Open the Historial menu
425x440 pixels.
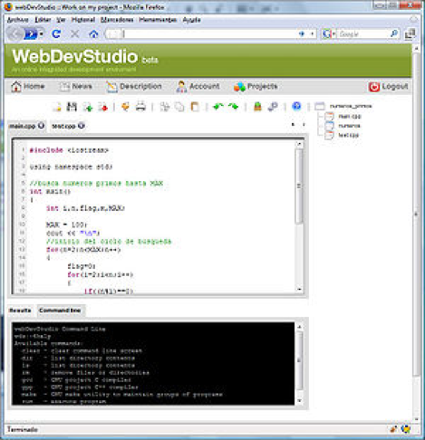83,20
